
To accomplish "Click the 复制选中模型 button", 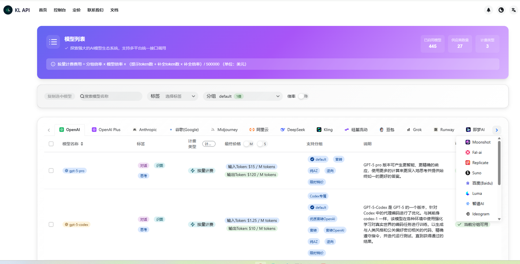I will 59,96.
